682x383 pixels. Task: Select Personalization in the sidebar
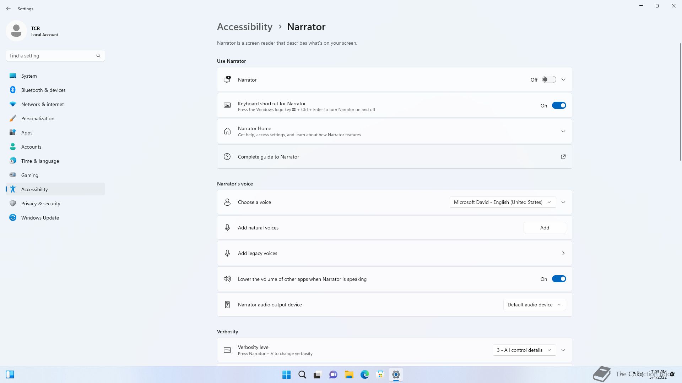[55, 118]
